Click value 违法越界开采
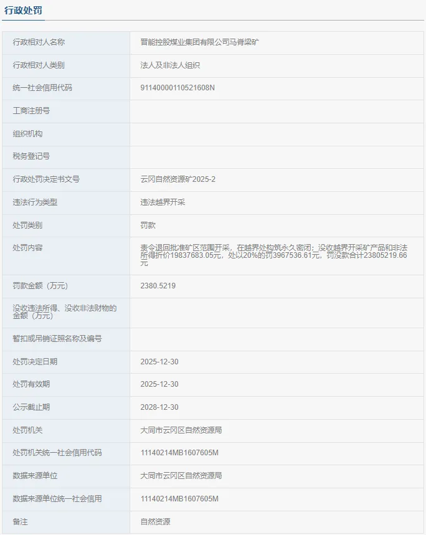This screenshot has width=426, height=535. coord(163,202)
